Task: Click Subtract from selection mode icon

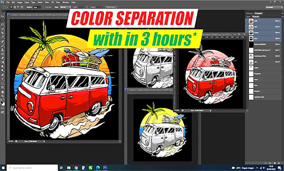Action: tap(18, 7)
